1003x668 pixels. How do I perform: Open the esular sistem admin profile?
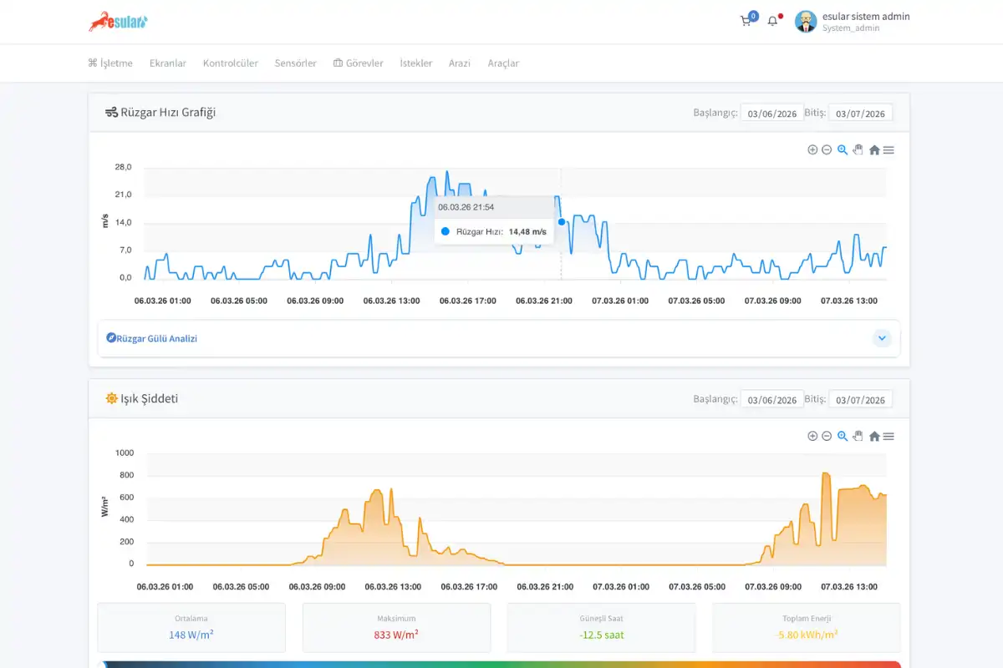click(x=853, y=22)
